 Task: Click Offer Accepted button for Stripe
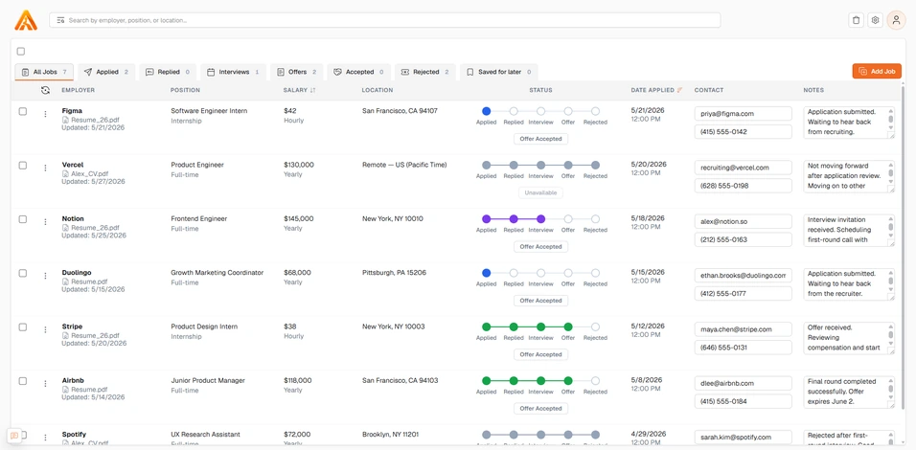pos(541,354)
